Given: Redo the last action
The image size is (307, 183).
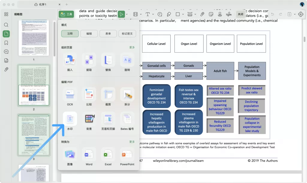Looking at the screenshot, I should pos(280,14).
